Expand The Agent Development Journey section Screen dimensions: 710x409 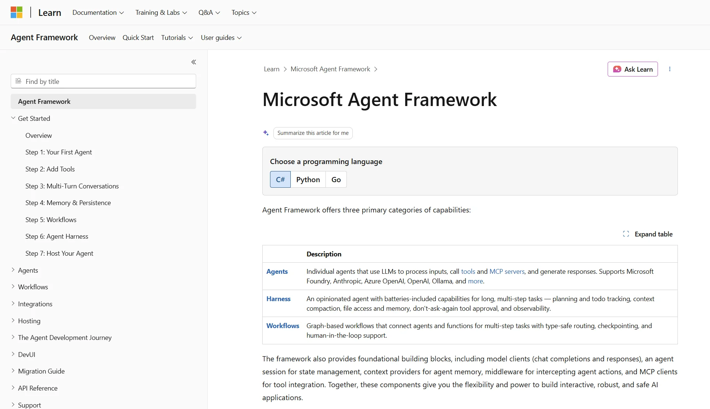click(13, 337)
